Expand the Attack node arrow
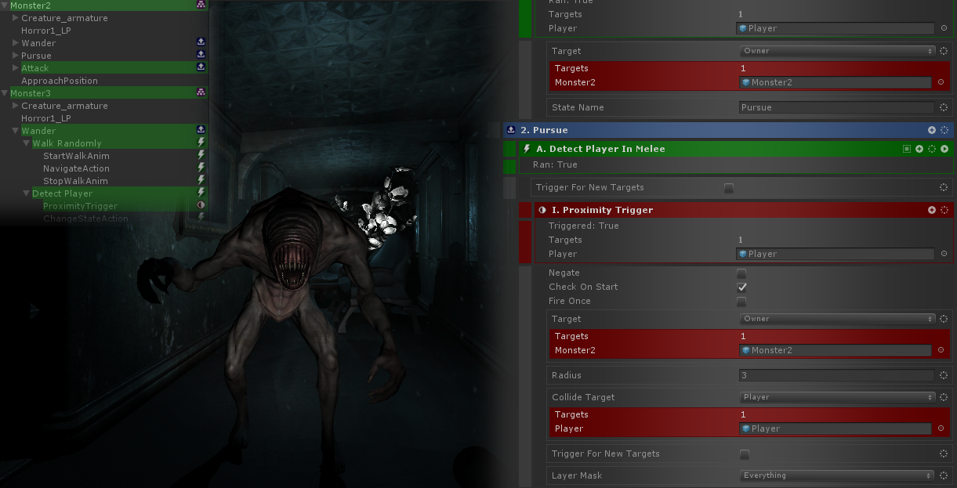957x488 pixels. coord(16,68)
